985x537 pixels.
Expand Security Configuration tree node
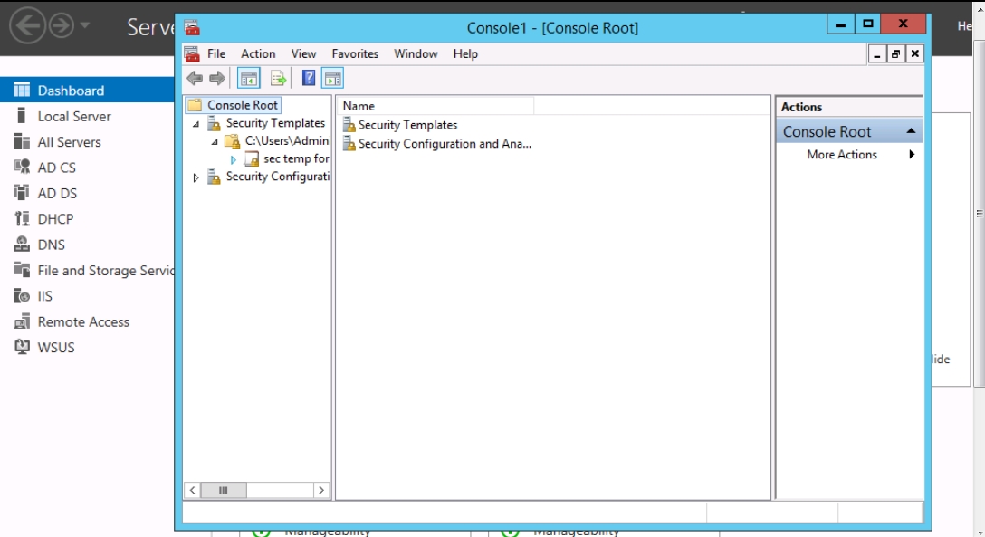pyautogui.click(x=196, y=177)
